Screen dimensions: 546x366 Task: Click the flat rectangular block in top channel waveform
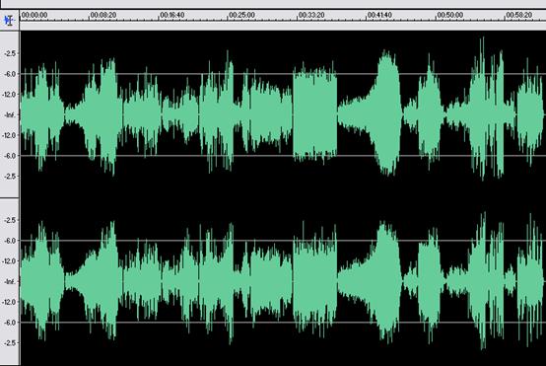pos(314,114)
